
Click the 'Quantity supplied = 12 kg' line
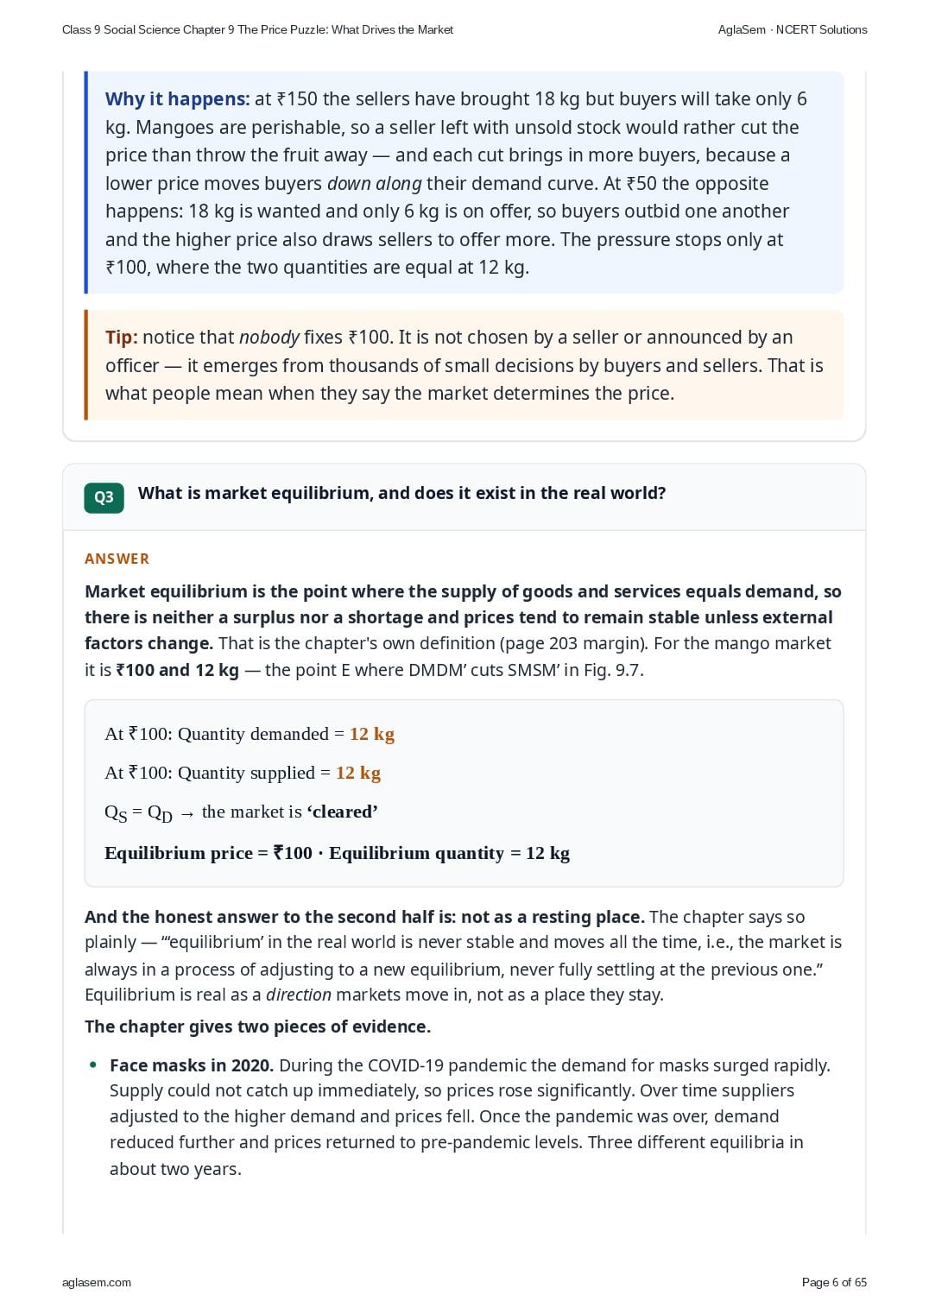(x=243, y=773)
